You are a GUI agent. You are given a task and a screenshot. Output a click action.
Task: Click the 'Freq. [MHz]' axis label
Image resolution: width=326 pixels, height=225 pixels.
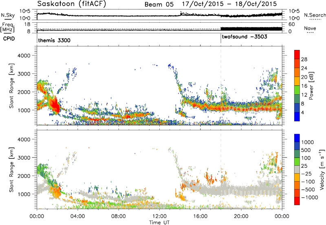(x=8, y=28)
